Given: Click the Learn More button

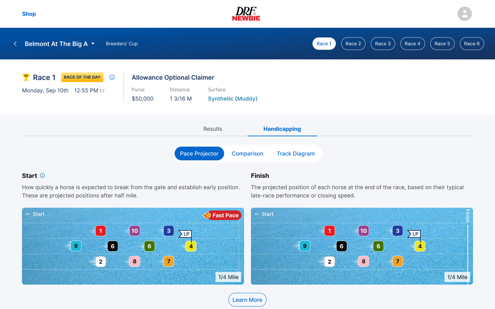Looking at the screenshot, I should 247,300.
